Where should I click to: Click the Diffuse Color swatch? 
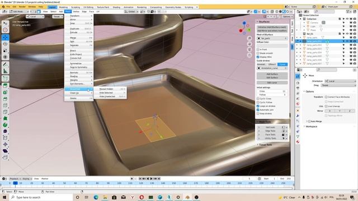tap(272, 46)
